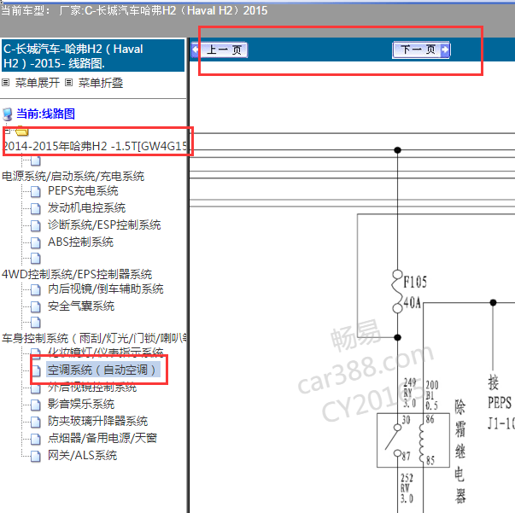Open 影音娱乐系统 diagram
Viewport: 515px width, 513px height.
[x=81, y=404]
